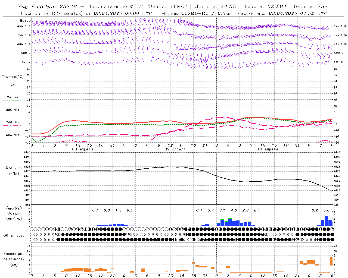Viewport: 348px width, 278px height.
Task: Click the 4.9 precipitation total
Action: click(234, 210)
